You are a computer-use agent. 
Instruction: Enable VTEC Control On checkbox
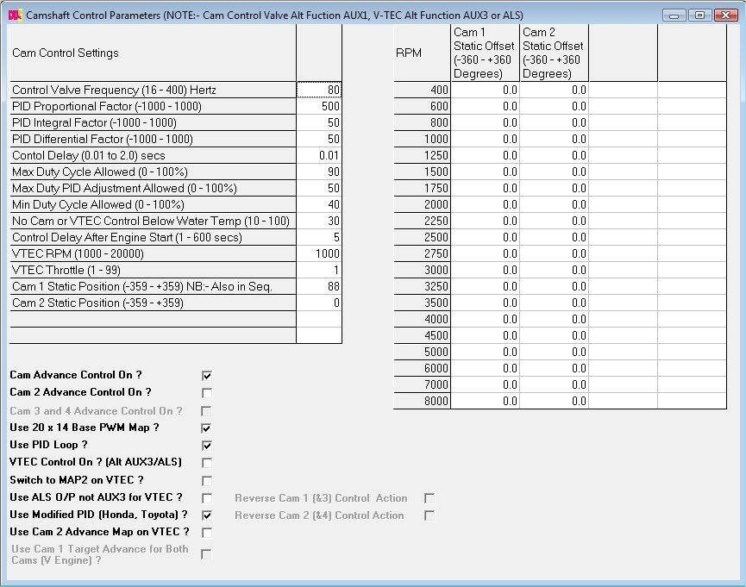(x=206, y=463)
